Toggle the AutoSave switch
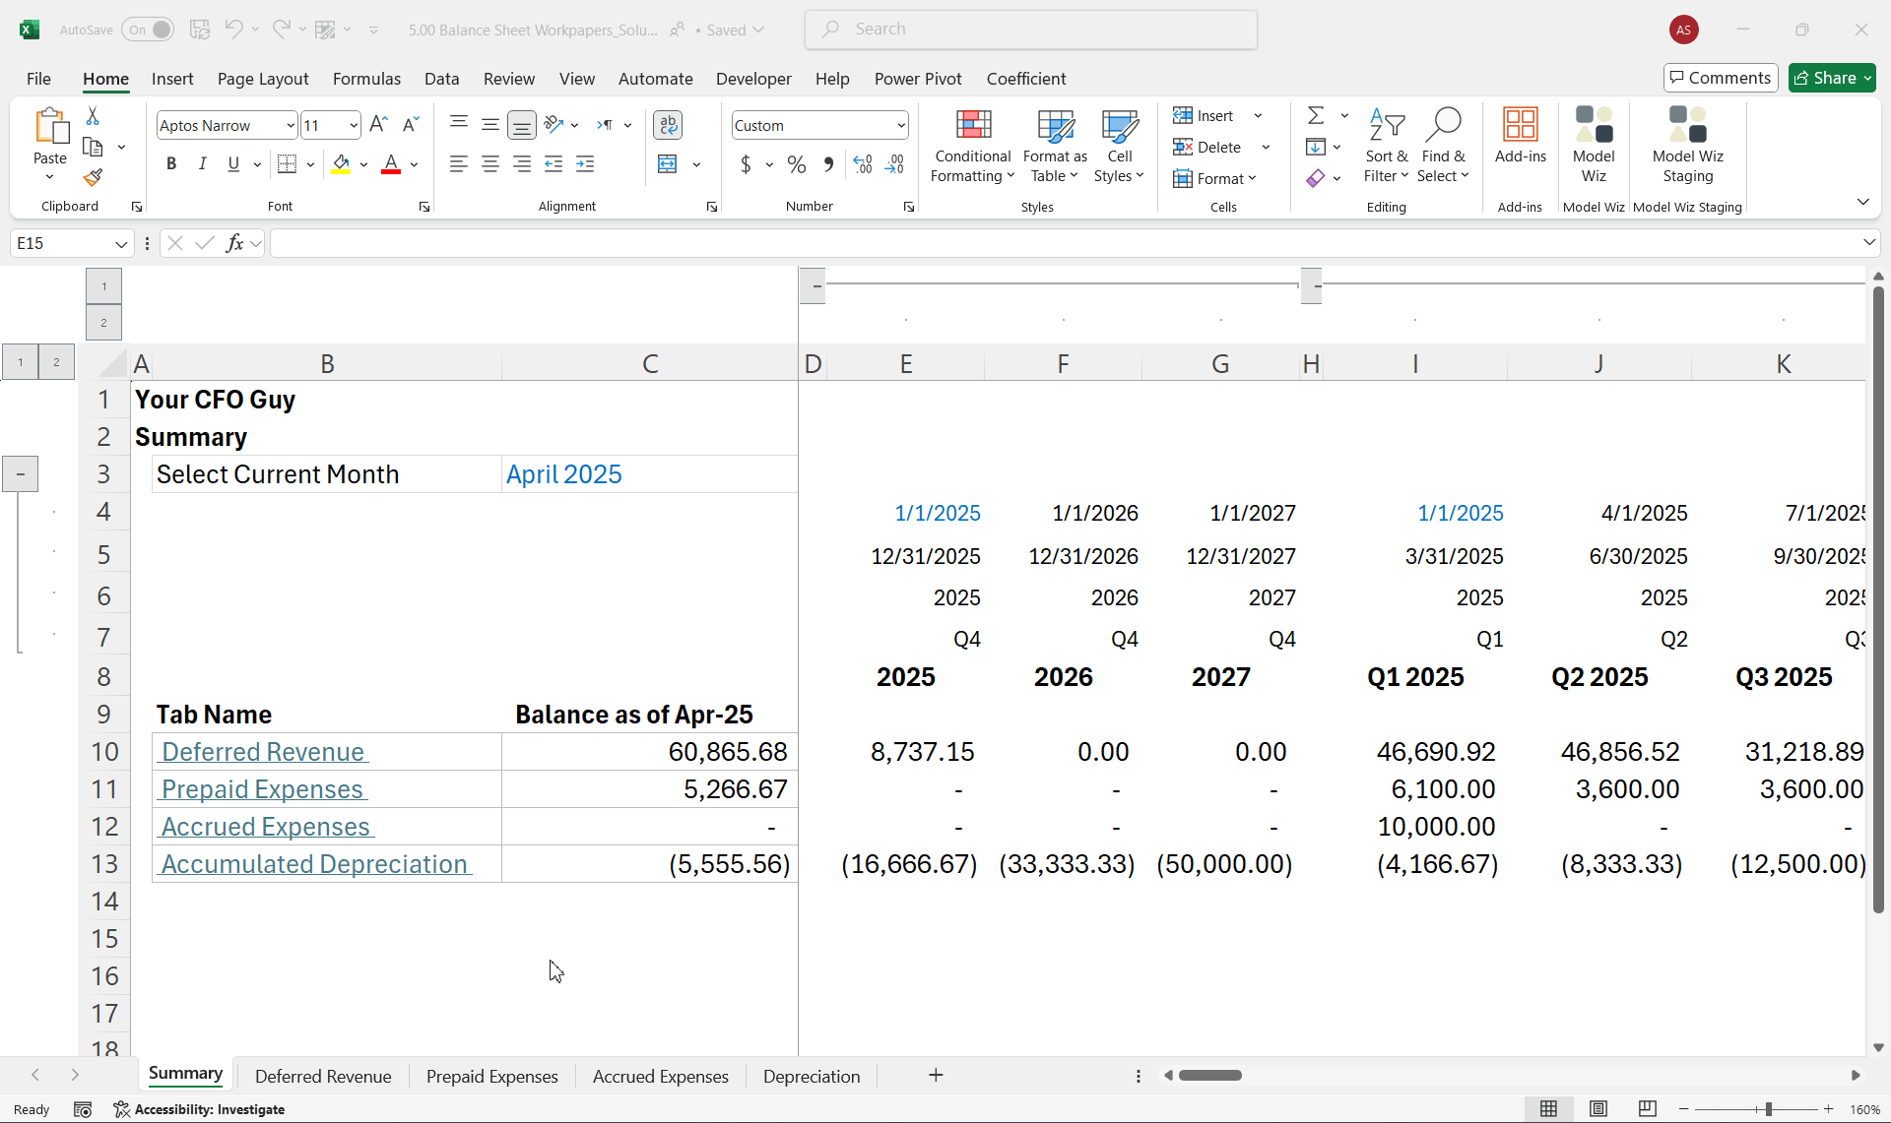The image size is (1891, 1123). coord(148,30)
